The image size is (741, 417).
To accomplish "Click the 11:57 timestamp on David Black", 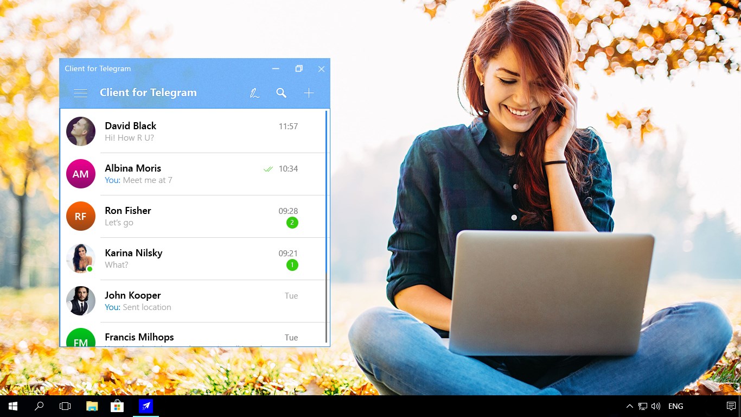I will pos(288,127).
